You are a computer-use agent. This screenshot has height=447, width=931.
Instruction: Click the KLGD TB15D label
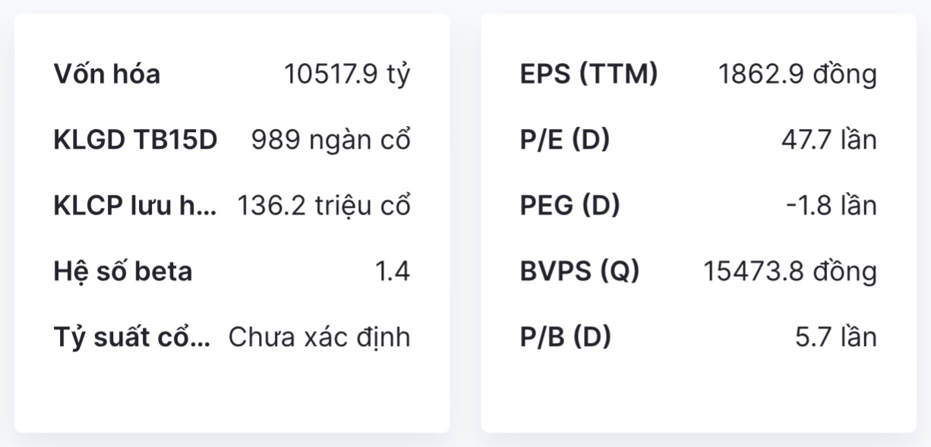(x=135, y=140)
